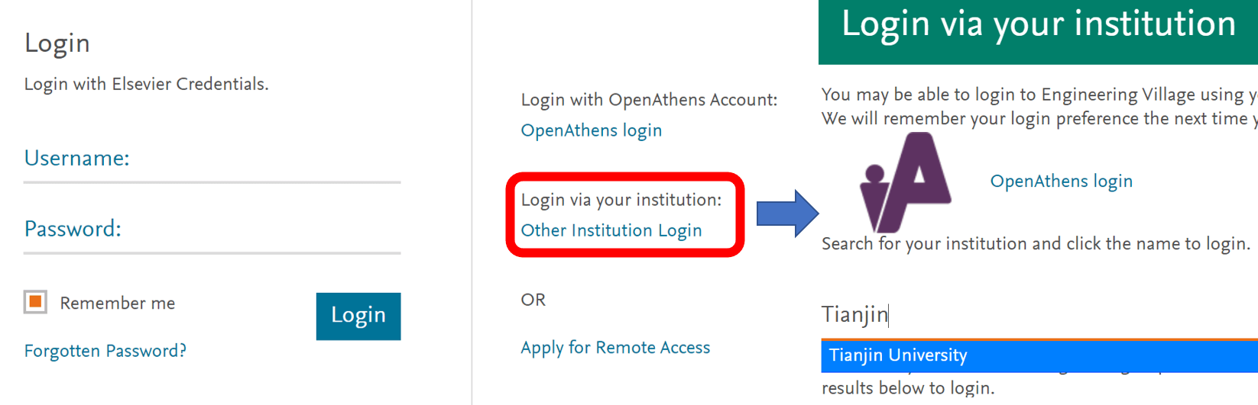Screen dimensions: 1258x405
Task: Click the Login heading at top left
Action: (57, 43)
